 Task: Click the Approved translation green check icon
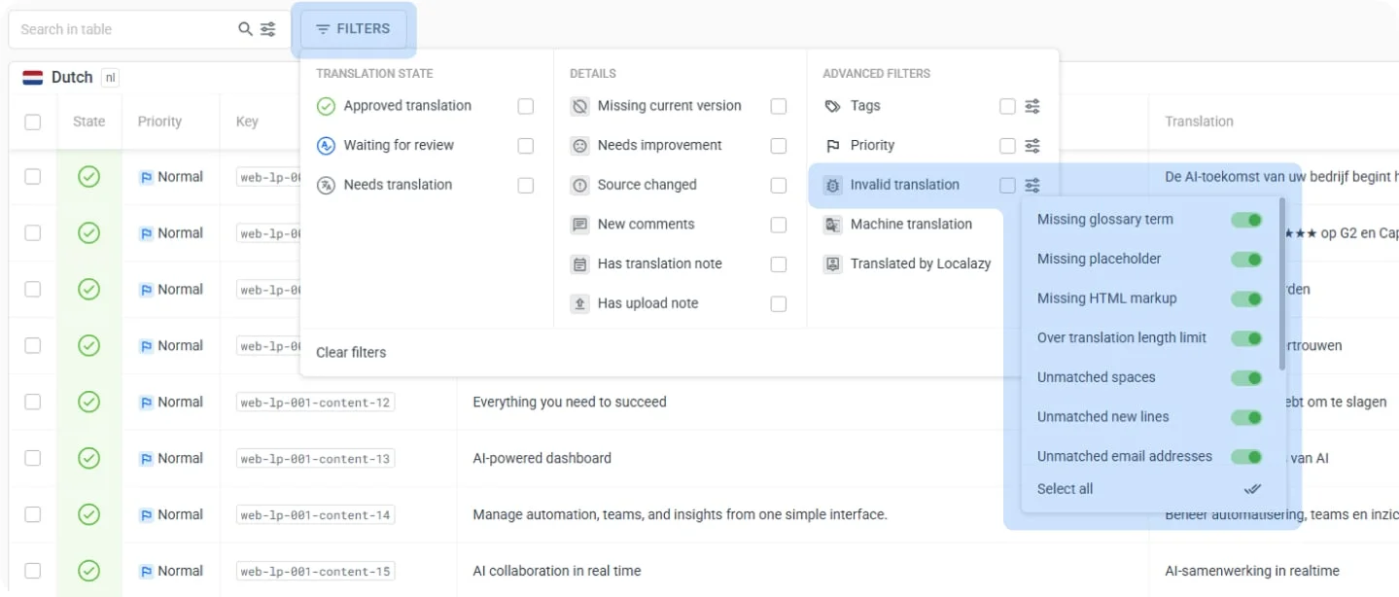[327, 106]
